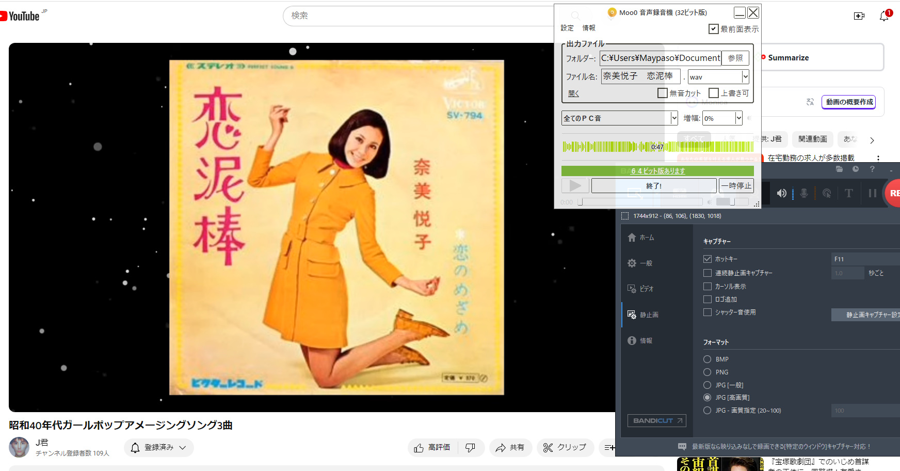This screenshot has width=900, height=471.
Task: Open the YouTube notifications bell
Action: [884, 16]
